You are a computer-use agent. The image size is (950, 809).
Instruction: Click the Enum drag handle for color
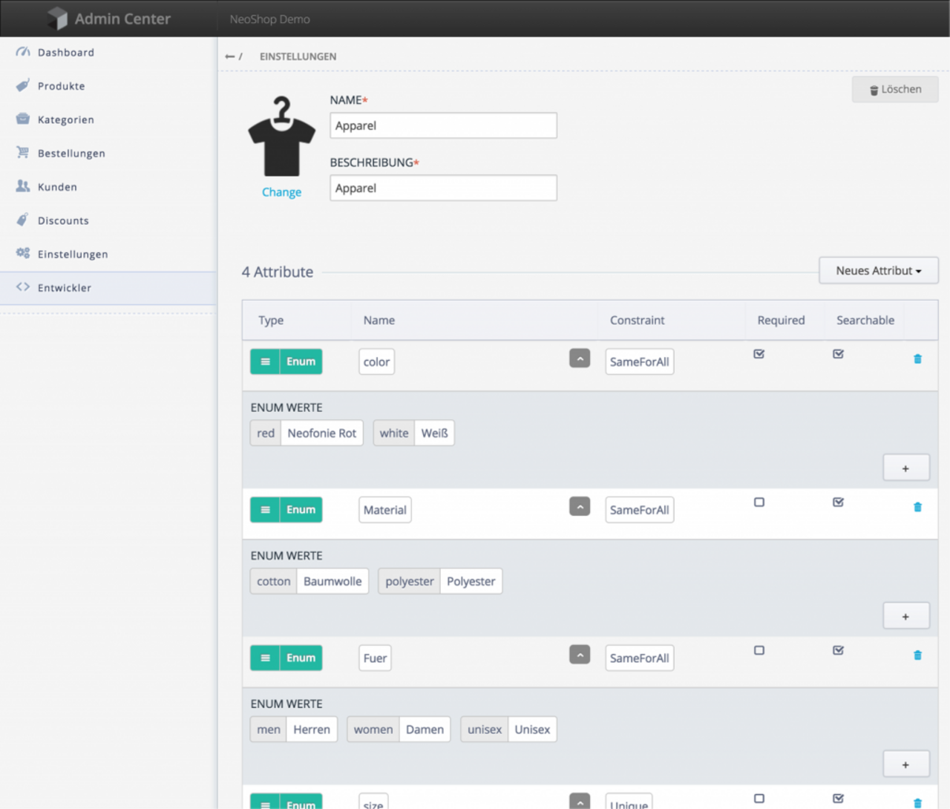pos(265,362)
